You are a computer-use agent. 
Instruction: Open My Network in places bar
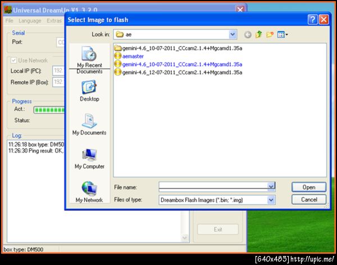(89, 192)
